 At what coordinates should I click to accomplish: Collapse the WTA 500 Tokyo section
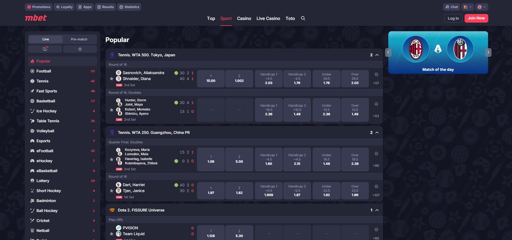(x=377, y=55)
